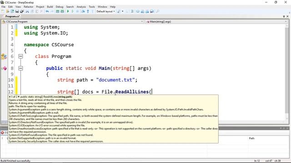Close the Program.cs document tab
Screen dimensions: 291x163
pos(287,16)
